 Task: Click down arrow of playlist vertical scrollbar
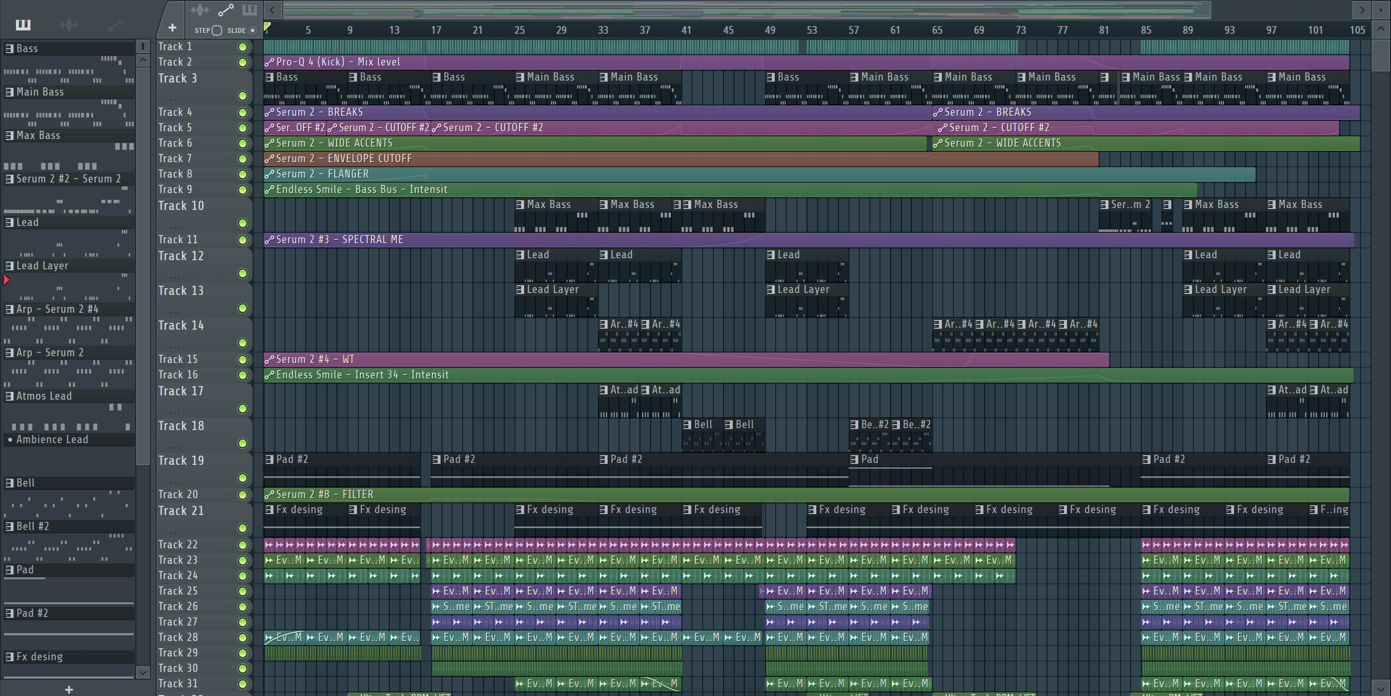point(1381,688)
